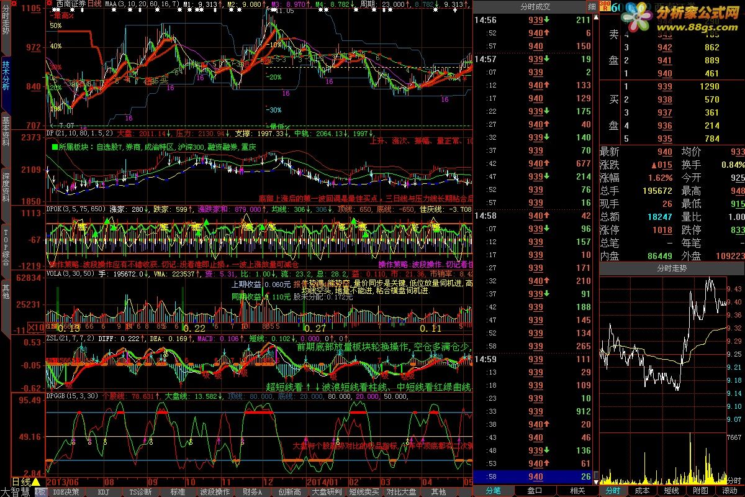
Task: Click the trade with volume 677
Action: tap(532, 163)
